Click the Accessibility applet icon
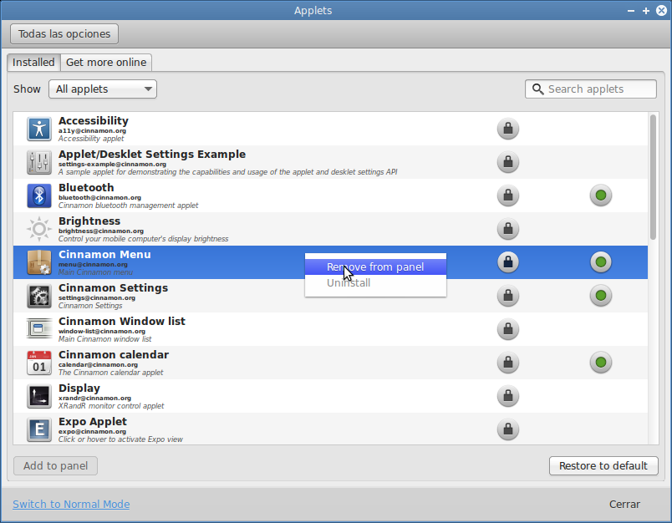This screenshot has height=523, width=672. [x=39, y=129]
